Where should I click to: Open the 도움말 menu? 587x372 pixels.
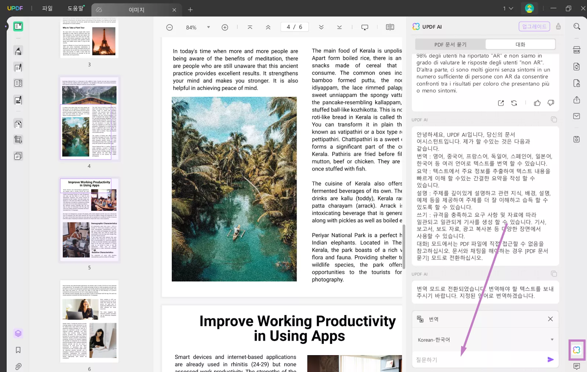[75, 8]
